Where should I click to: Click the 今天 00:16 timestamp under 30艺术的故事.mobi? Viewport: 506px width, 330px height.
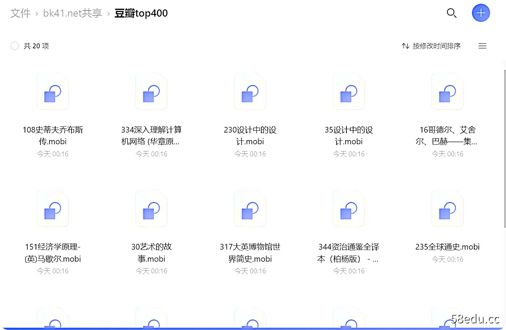pos(151,271)
